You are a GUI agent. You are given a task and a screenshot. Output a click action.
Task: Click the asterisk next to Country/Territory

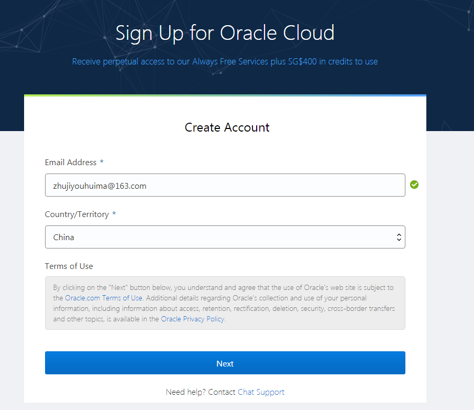[114, 214]
